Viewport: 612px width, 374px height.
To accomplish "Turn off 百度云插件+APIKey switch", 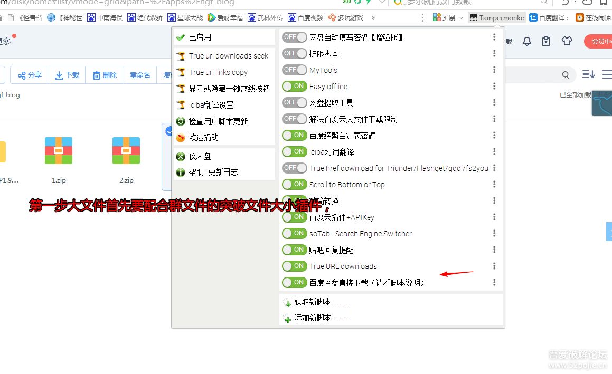I will 294,217.
